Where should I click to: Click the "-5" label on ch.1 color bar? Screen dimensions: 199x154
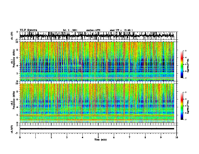coord(185,64)
